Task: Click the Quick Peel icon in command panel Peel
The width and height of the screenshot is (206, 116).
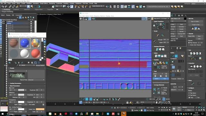Action: click(x=191, y=53)
